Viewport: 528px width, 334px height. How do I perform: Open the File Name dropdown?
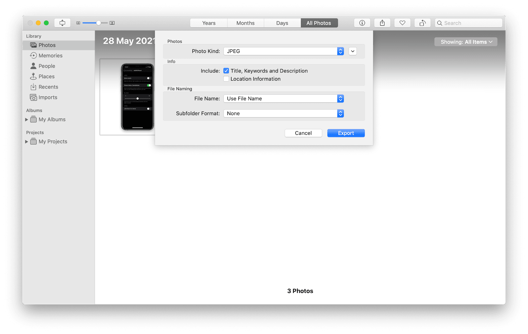(x=283, y=99)
